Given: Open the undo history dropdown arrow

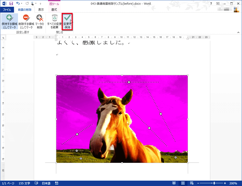Looking at the screenshot, I should [22, 4].
